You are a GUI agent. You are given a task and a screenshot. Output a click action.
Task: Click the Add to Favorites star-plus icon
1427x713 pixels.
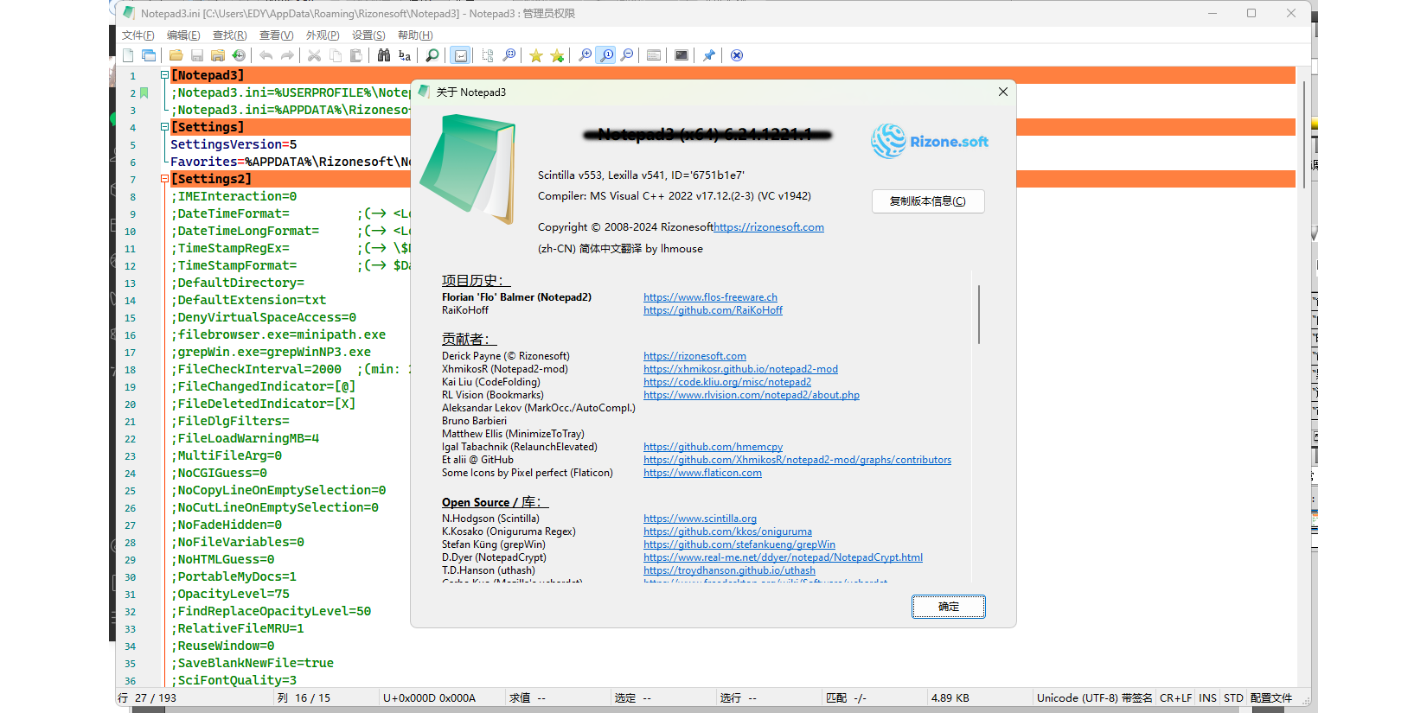[x=557, y=55]
